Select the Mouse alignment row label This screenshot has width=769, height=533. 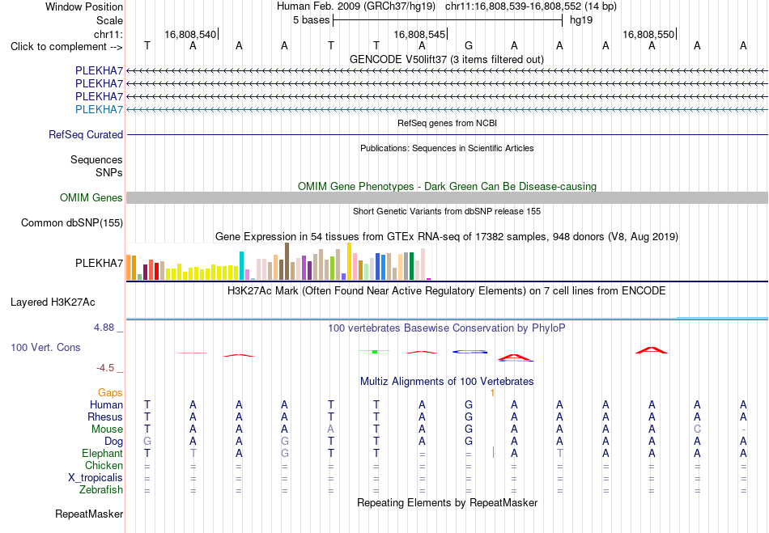pos(107,429)
